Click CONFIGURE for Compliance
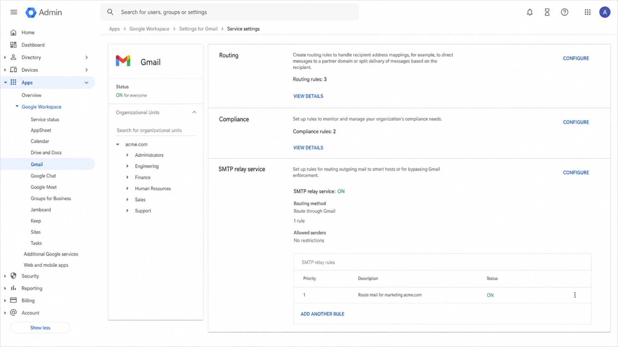Viewport: 618px width, 347px height. pos(576,122)
